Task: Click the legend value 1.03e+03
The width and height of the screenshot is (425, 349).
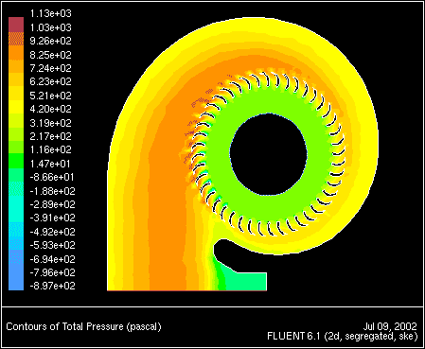Action: (x=50, y=27)
